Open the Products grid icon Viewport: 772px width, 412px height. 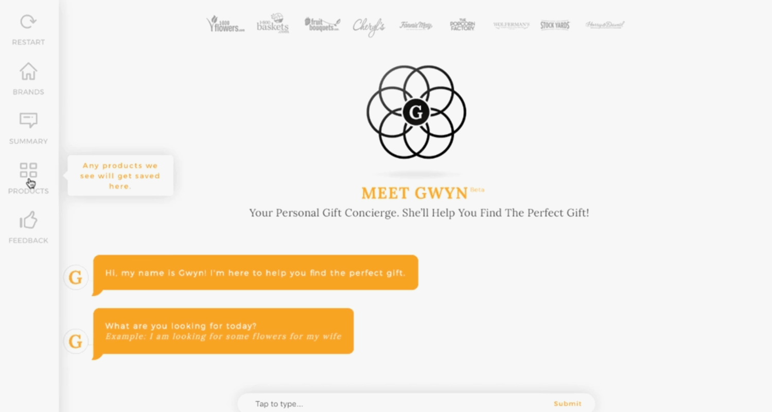coord(28,170)
